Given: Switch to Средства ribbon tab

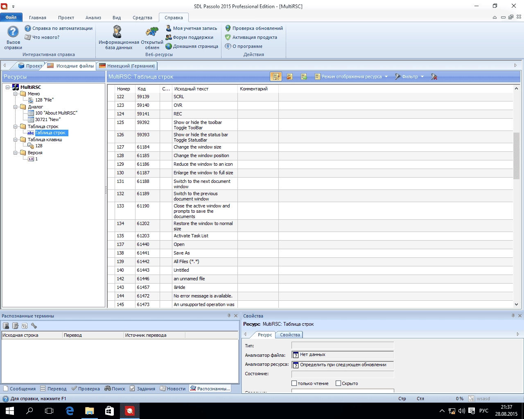Looking at the screenshot, I should tap(142, 18).
